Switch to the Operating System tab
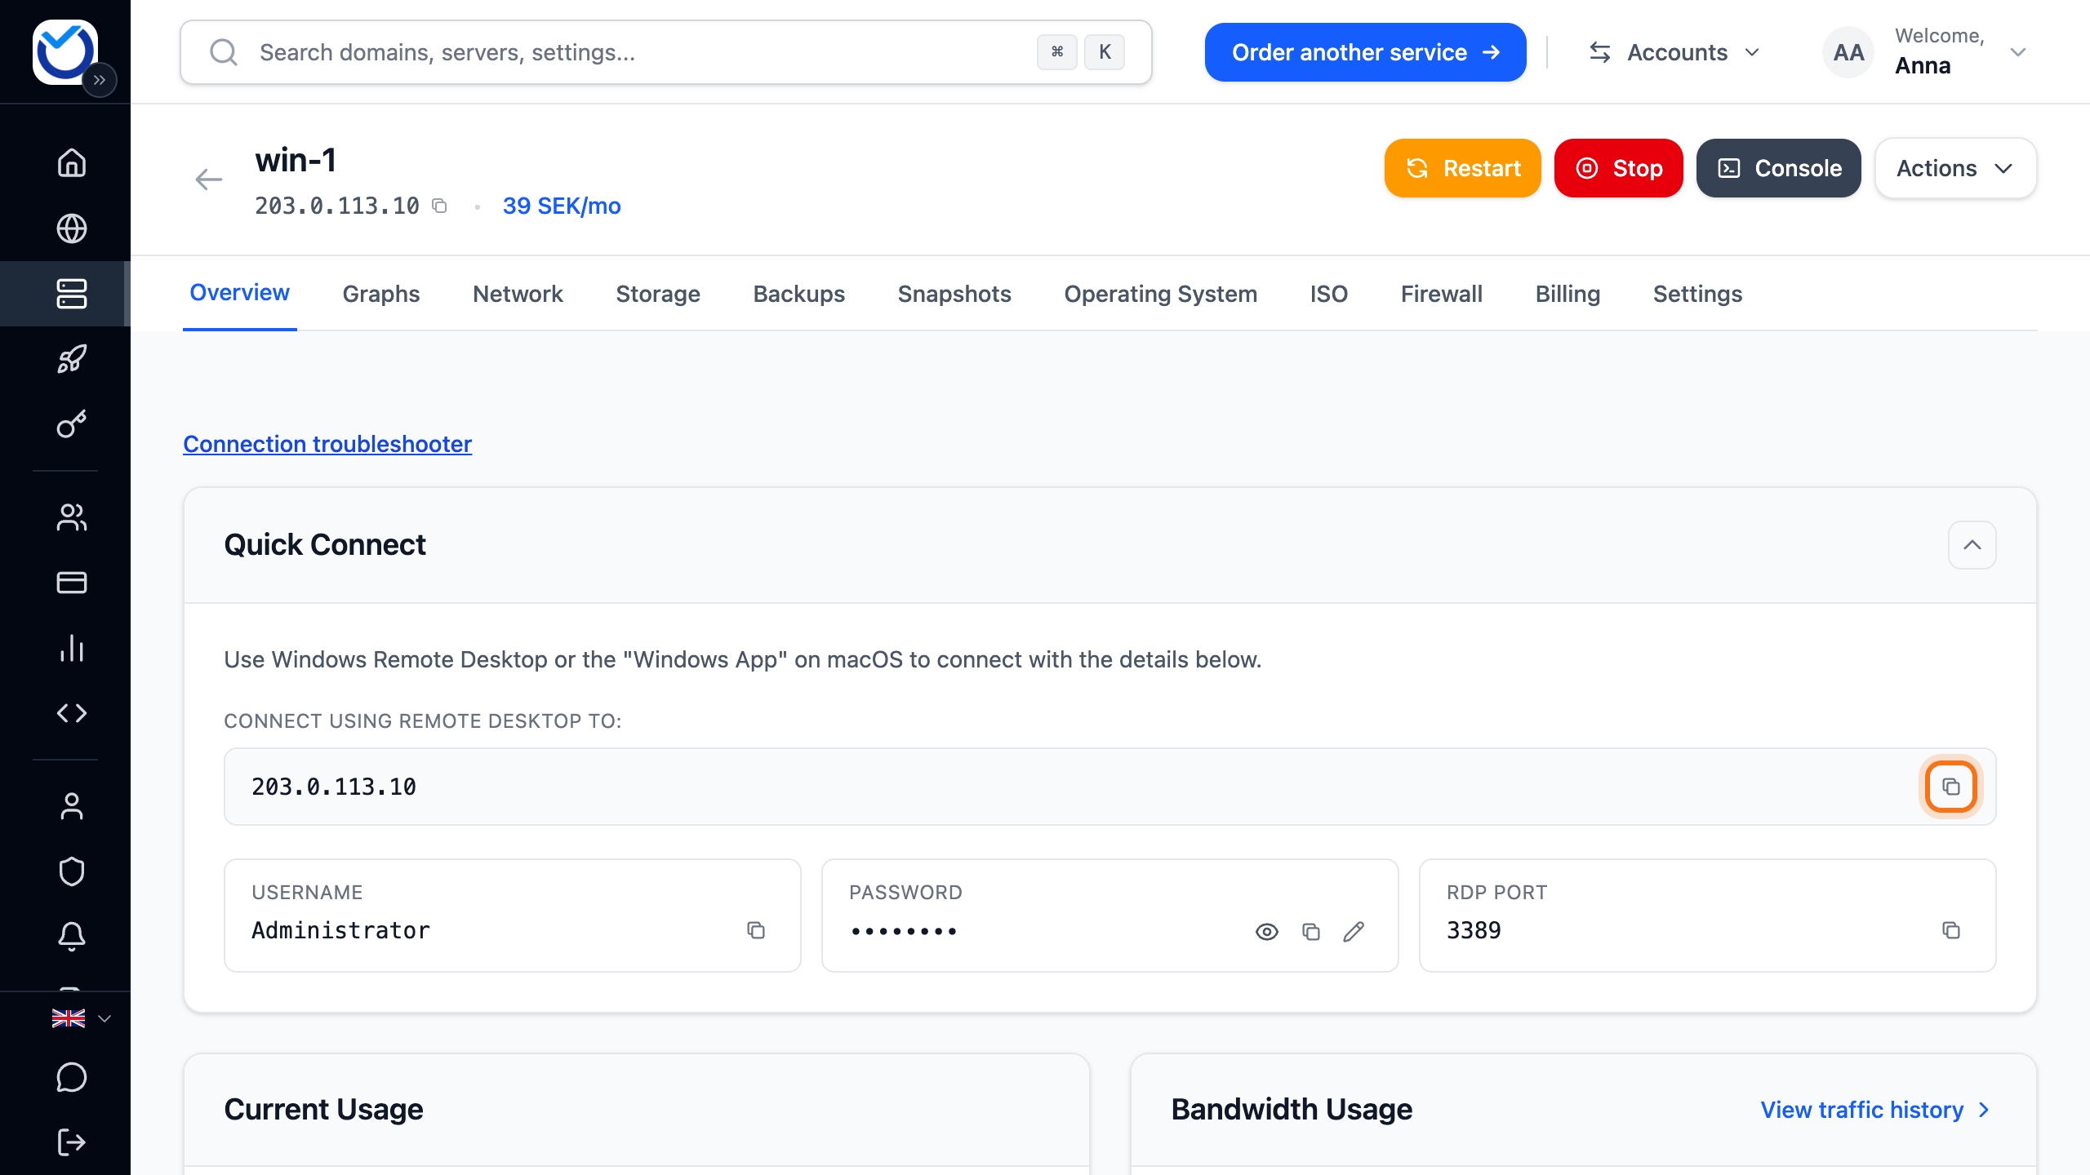The width and height of the screenshot is (2090, 1175). [x=1160, y=294]
